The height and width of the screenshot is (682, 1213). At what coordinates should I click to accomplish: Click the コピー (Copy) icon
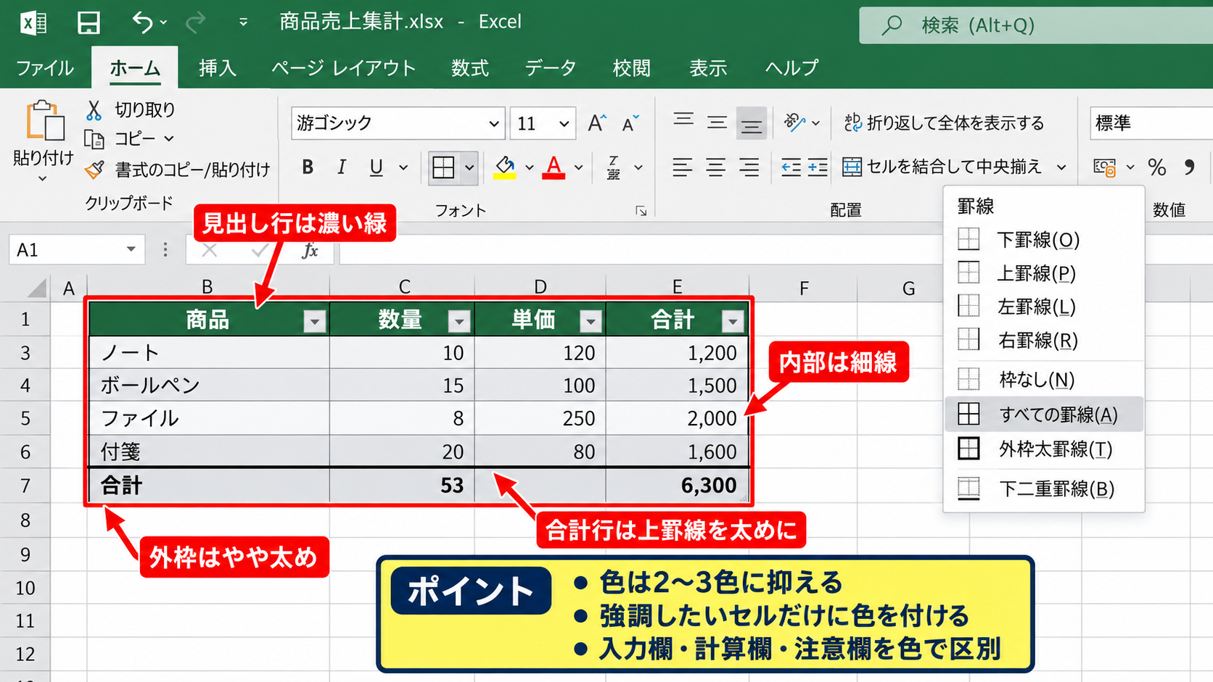point(94,138)
